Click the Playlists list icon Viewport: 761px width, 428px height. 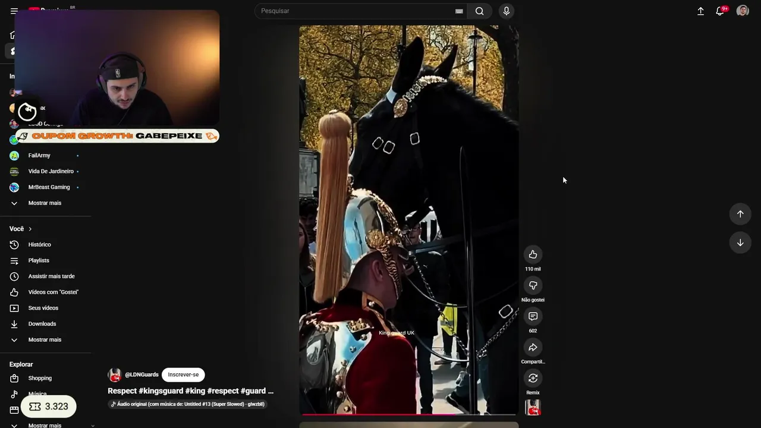[x=14, y=260]
